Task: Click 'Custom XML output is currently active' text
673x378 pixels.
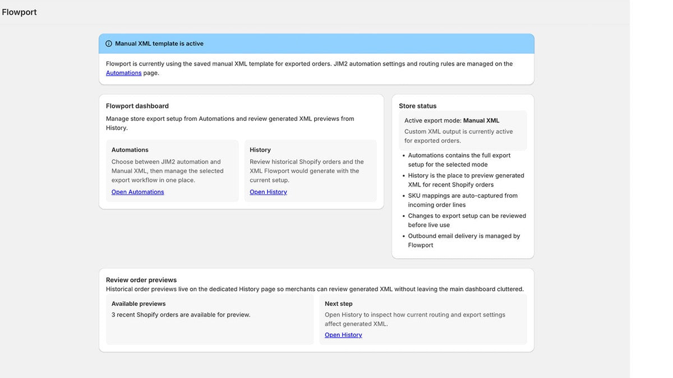Action: click(x=459, y=136)
